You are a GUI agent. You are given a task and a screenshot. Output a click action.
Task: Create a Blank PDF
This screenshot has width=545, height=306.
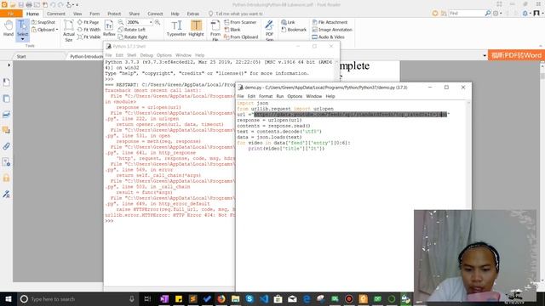[x=232, y=30]
